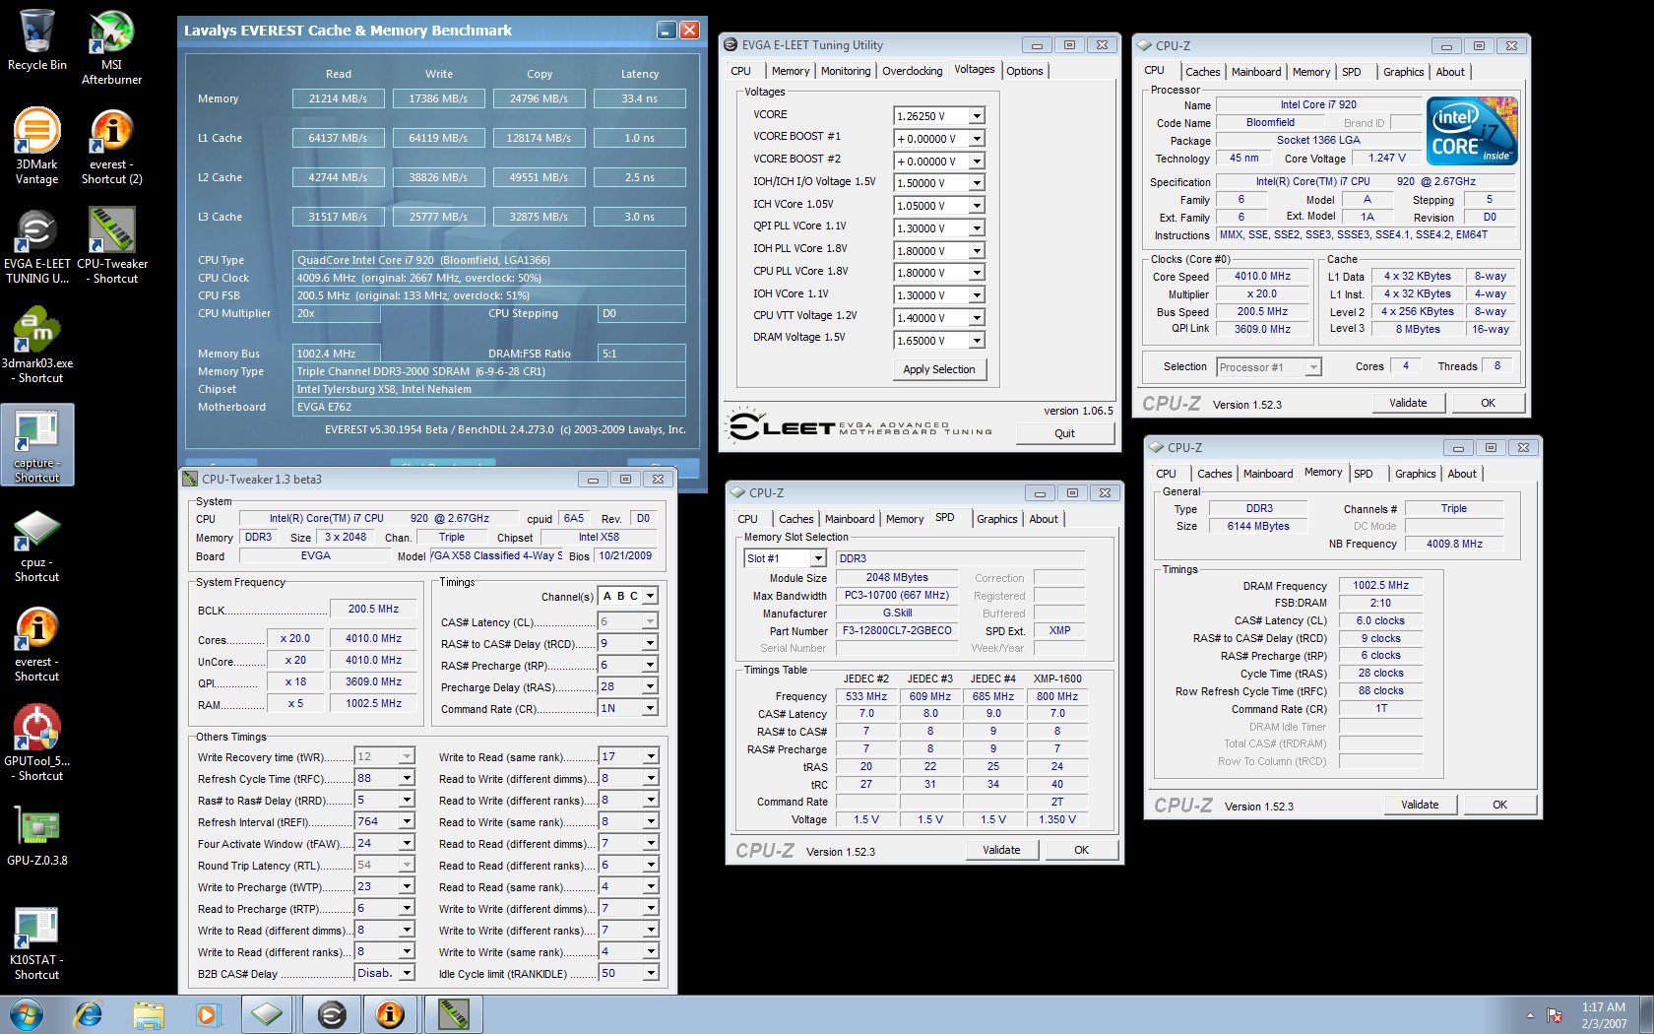This screenshot has height=1034, width=1654.
Task: Open everest Shortcut icon below cpuz
Action: tap(37, 644)
